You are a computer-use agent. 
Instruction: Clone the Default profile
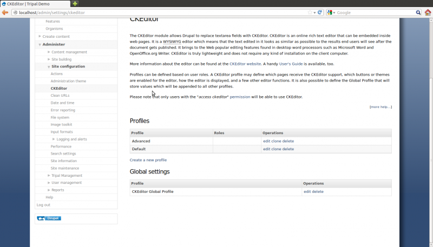pos(276,149)
